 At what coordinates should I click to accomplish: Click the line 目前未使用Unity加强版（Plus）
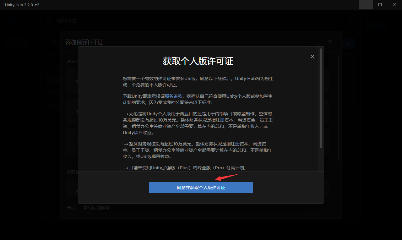click(185, 168)
